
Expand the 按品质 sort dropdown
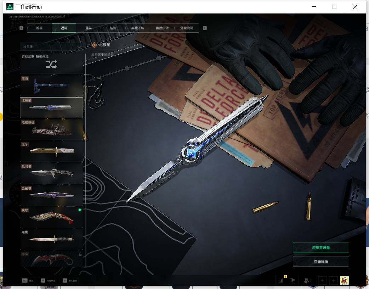coord(51,47)
